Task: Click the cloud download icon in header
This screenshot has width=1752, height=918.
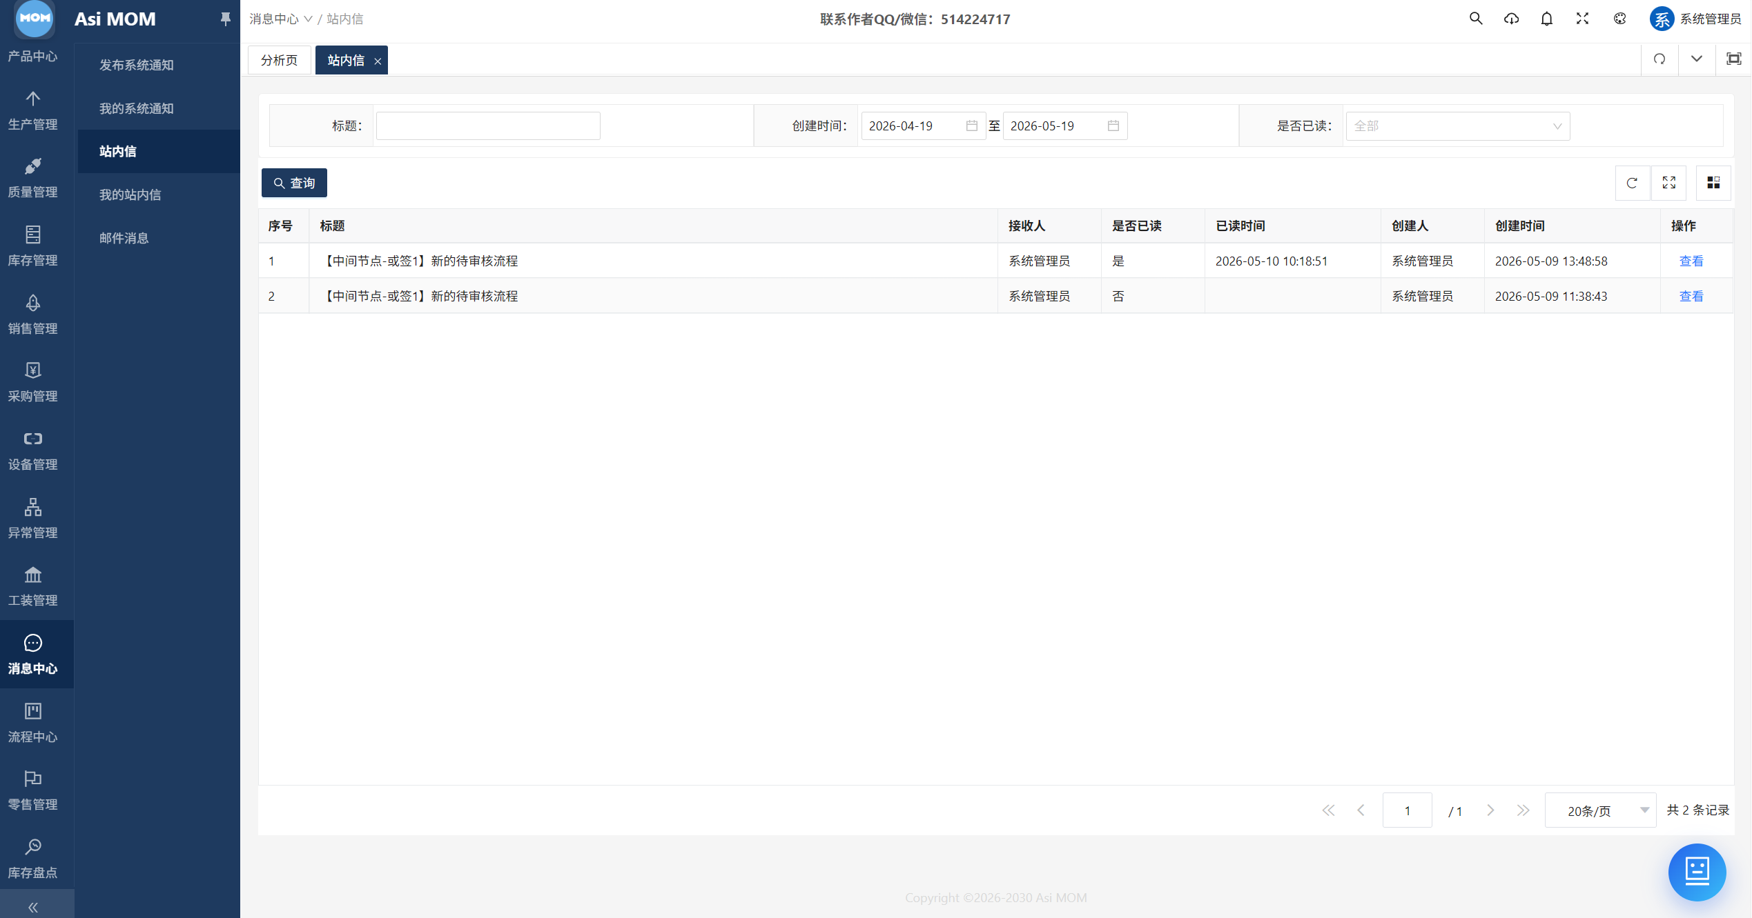Action: (x=1512, y=19)
